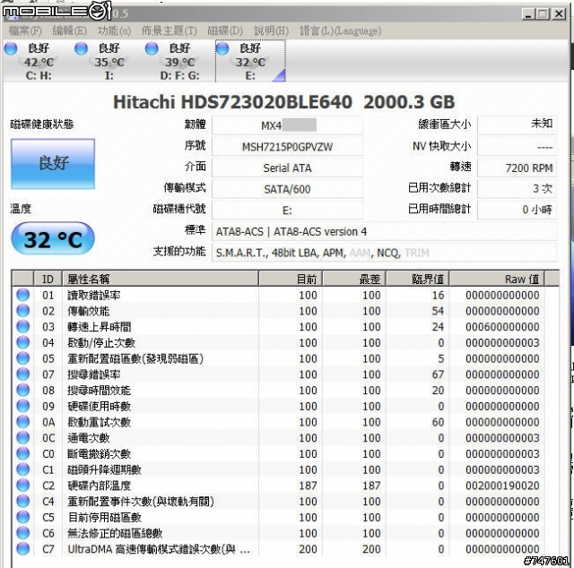The image size is (574, 568).
Task: Open the 說明(H) menu
Action: click(271, 30)
